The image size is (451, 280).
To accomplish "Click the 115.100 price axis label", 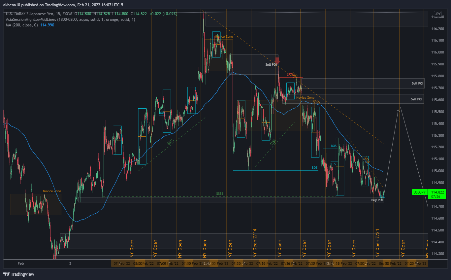I will (437, 159).
